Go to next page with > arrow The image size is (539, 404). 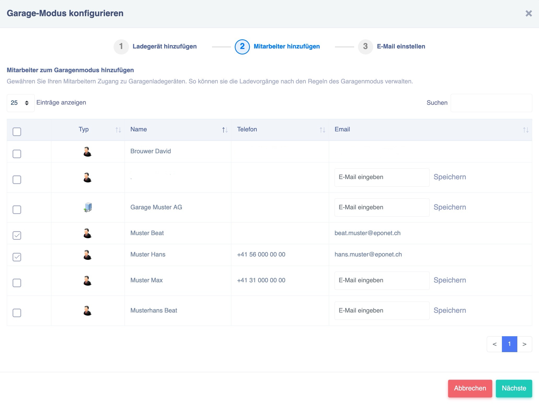pyautogui.click(x=524, y=344)
